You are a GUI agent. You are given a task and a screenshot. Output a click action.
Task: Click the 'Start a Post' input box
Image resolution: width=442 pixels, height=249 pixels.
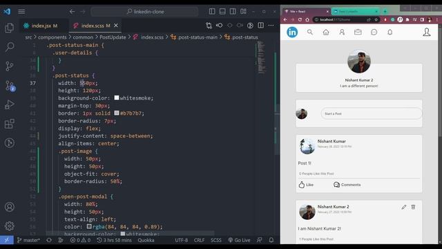pos(372,113)
